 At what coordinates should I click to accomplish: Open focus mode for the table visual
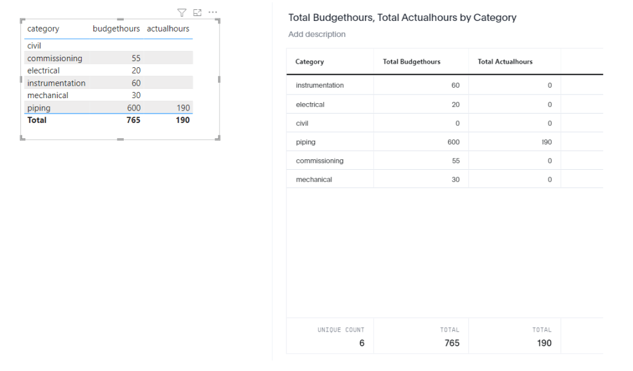(x=197, y=12)
